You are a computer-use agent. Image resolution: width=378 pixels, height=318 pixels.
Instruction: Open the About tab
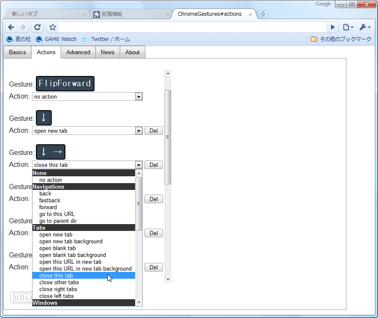pyautogui.click(x=133, y=52)
